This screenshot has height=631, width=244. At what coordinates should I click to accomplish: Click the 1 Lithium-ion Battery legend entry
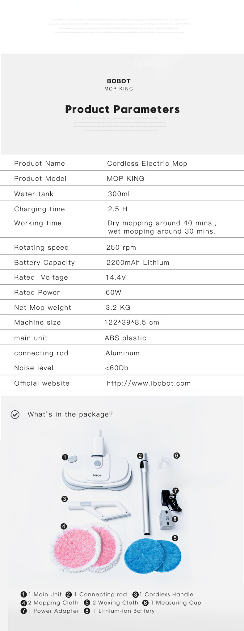[120, 611]
